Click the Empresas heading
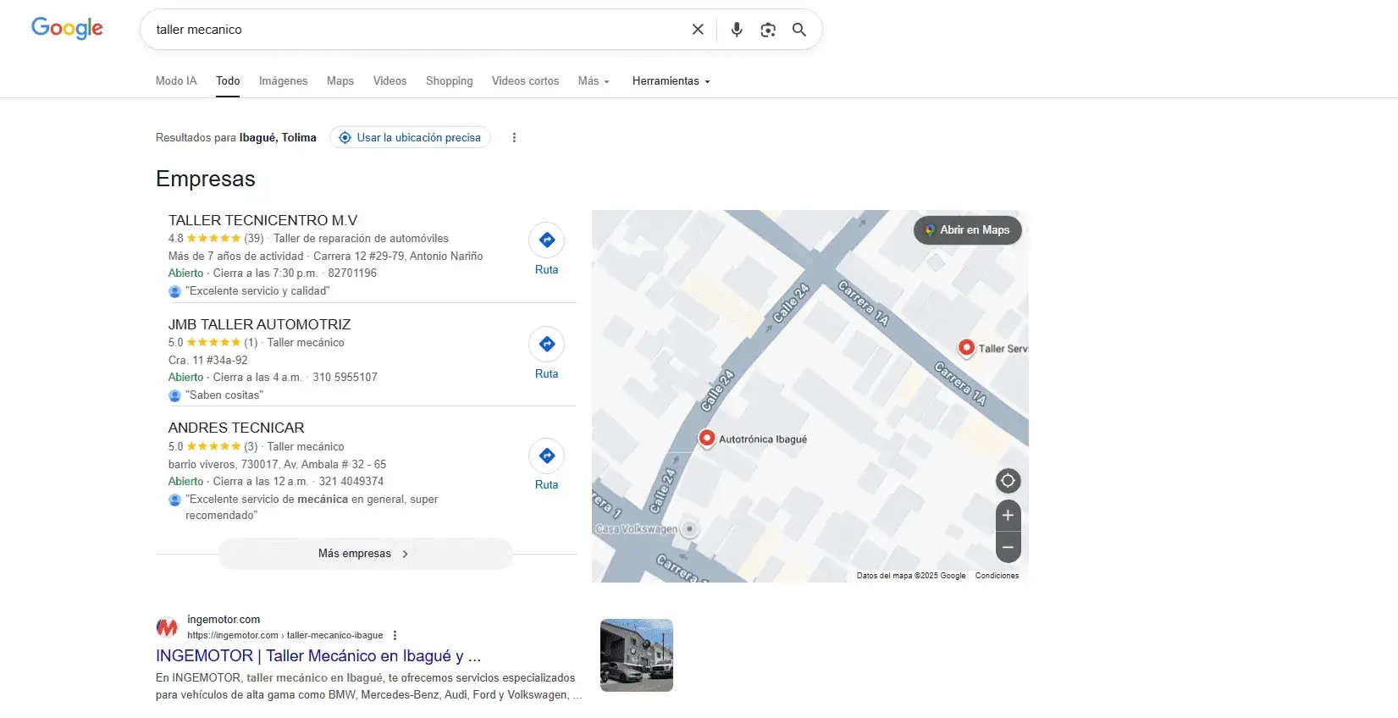 pyautogui.click(x=206, y=179)
